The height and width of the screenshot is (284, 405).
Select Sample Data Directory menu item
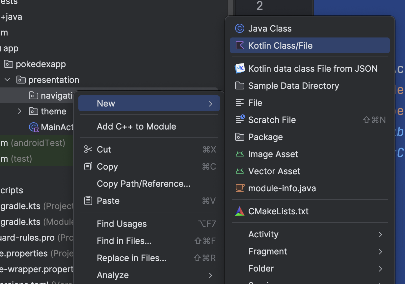pos(293,86)
